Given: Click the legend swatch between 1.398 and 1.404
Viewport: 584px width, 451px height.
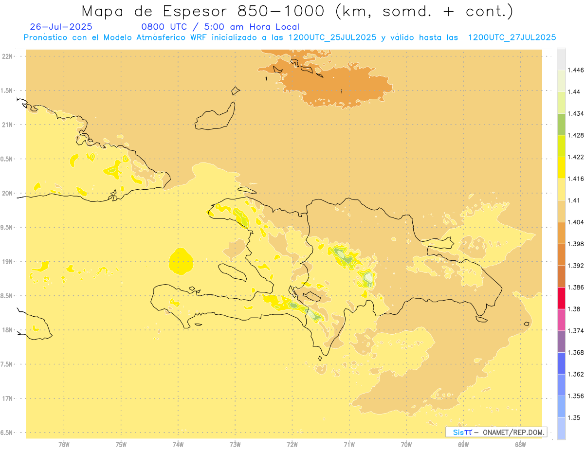Looking at the screenshot, I should click(561, 233).
